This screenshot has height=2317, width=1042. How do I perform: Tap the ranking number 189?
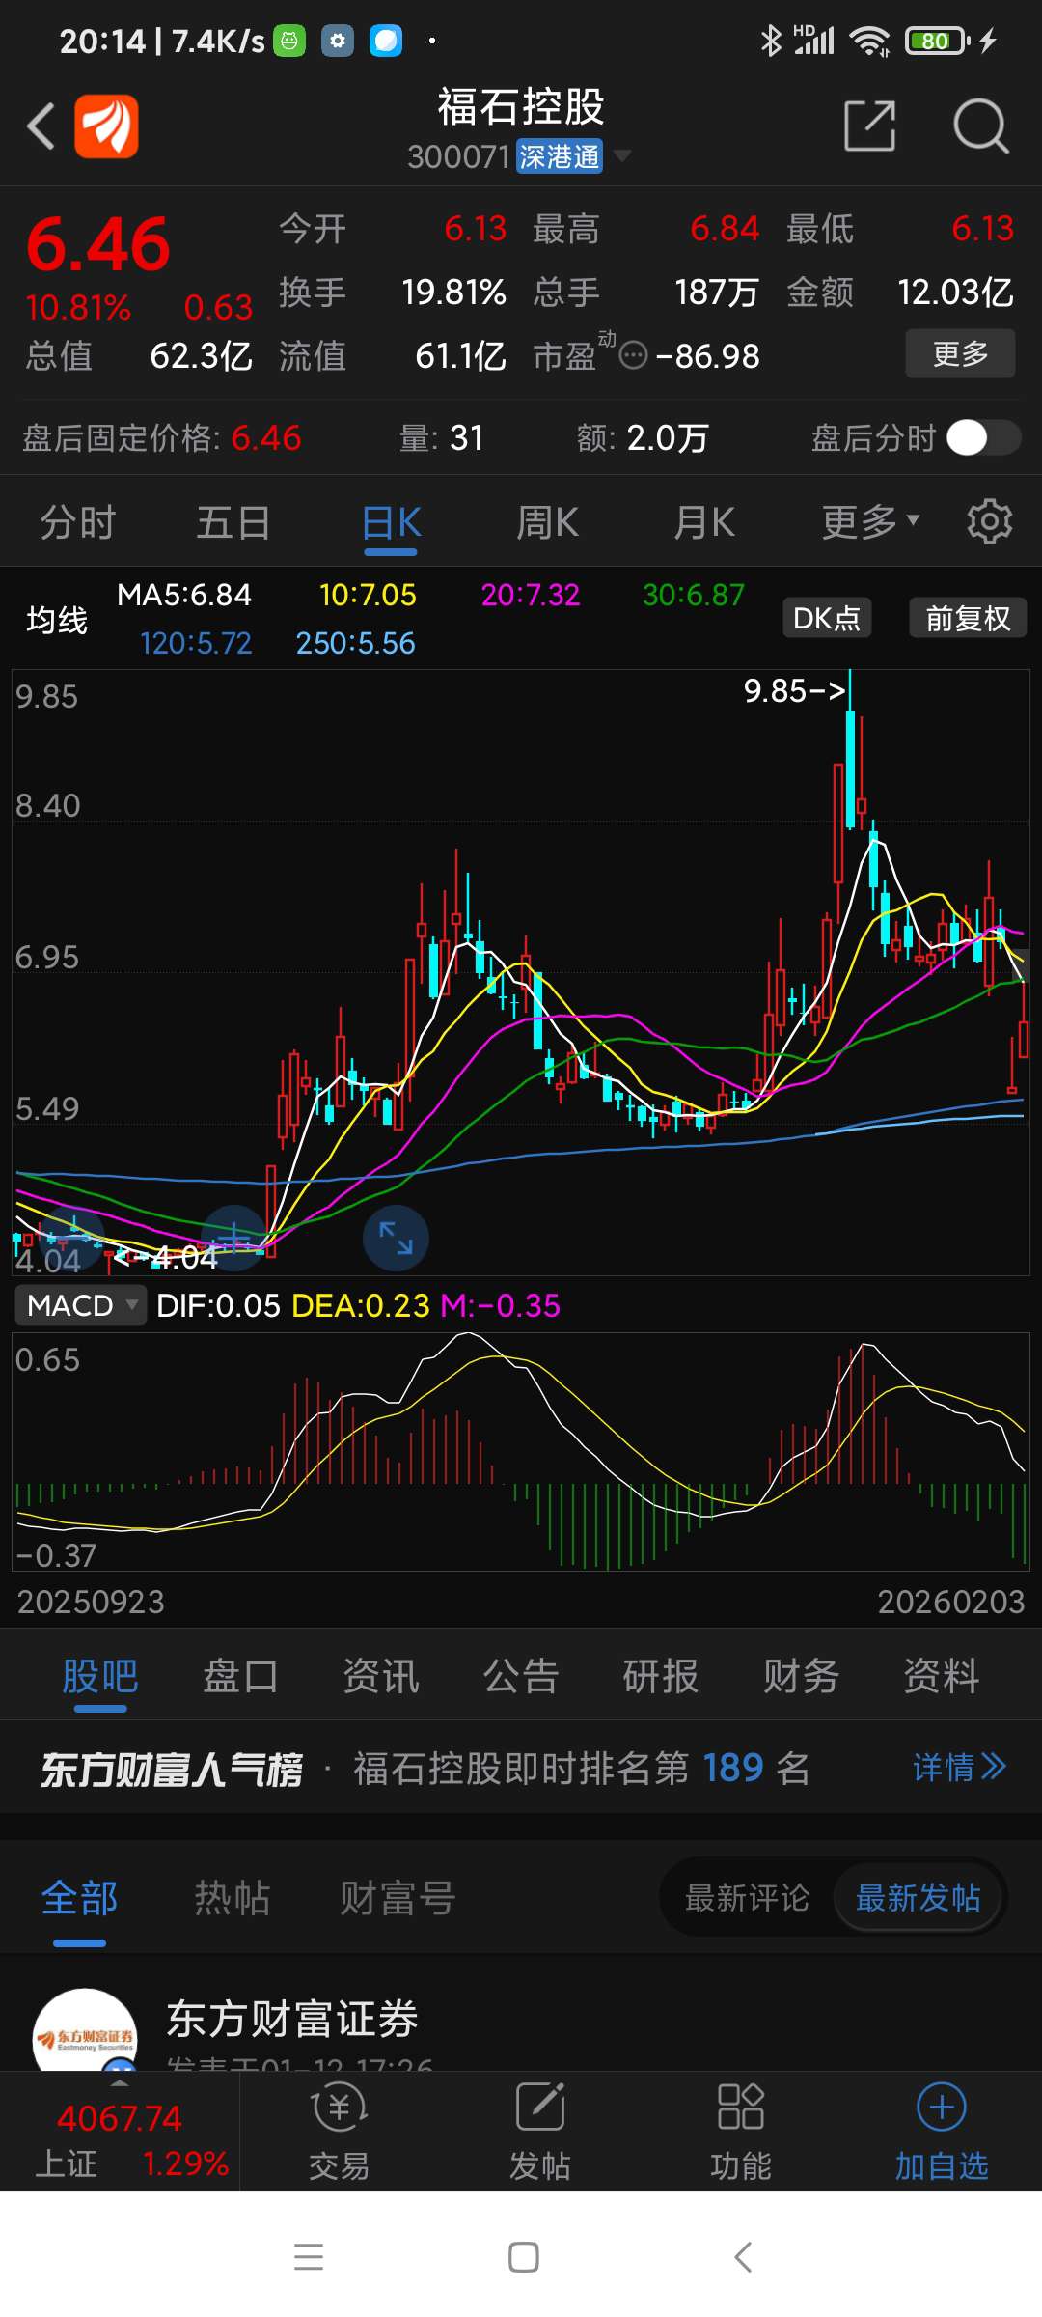tap(733, 1768)
